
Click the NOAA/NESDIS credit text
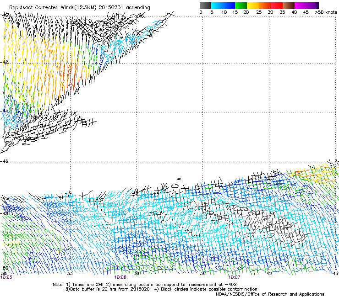pos(270,294)
